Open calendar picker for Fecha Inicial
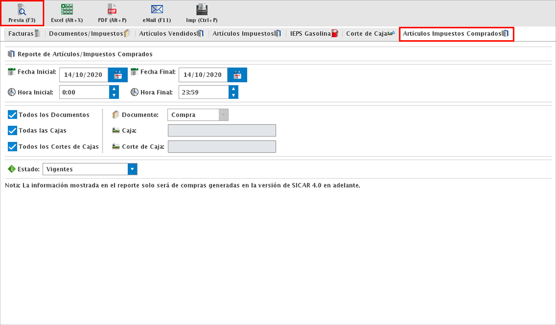 pyautogui.click(x=117, y=75)
